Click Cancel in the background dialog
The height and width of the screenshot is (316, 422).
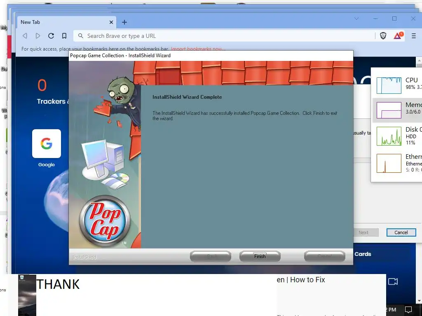coord(401,232)
